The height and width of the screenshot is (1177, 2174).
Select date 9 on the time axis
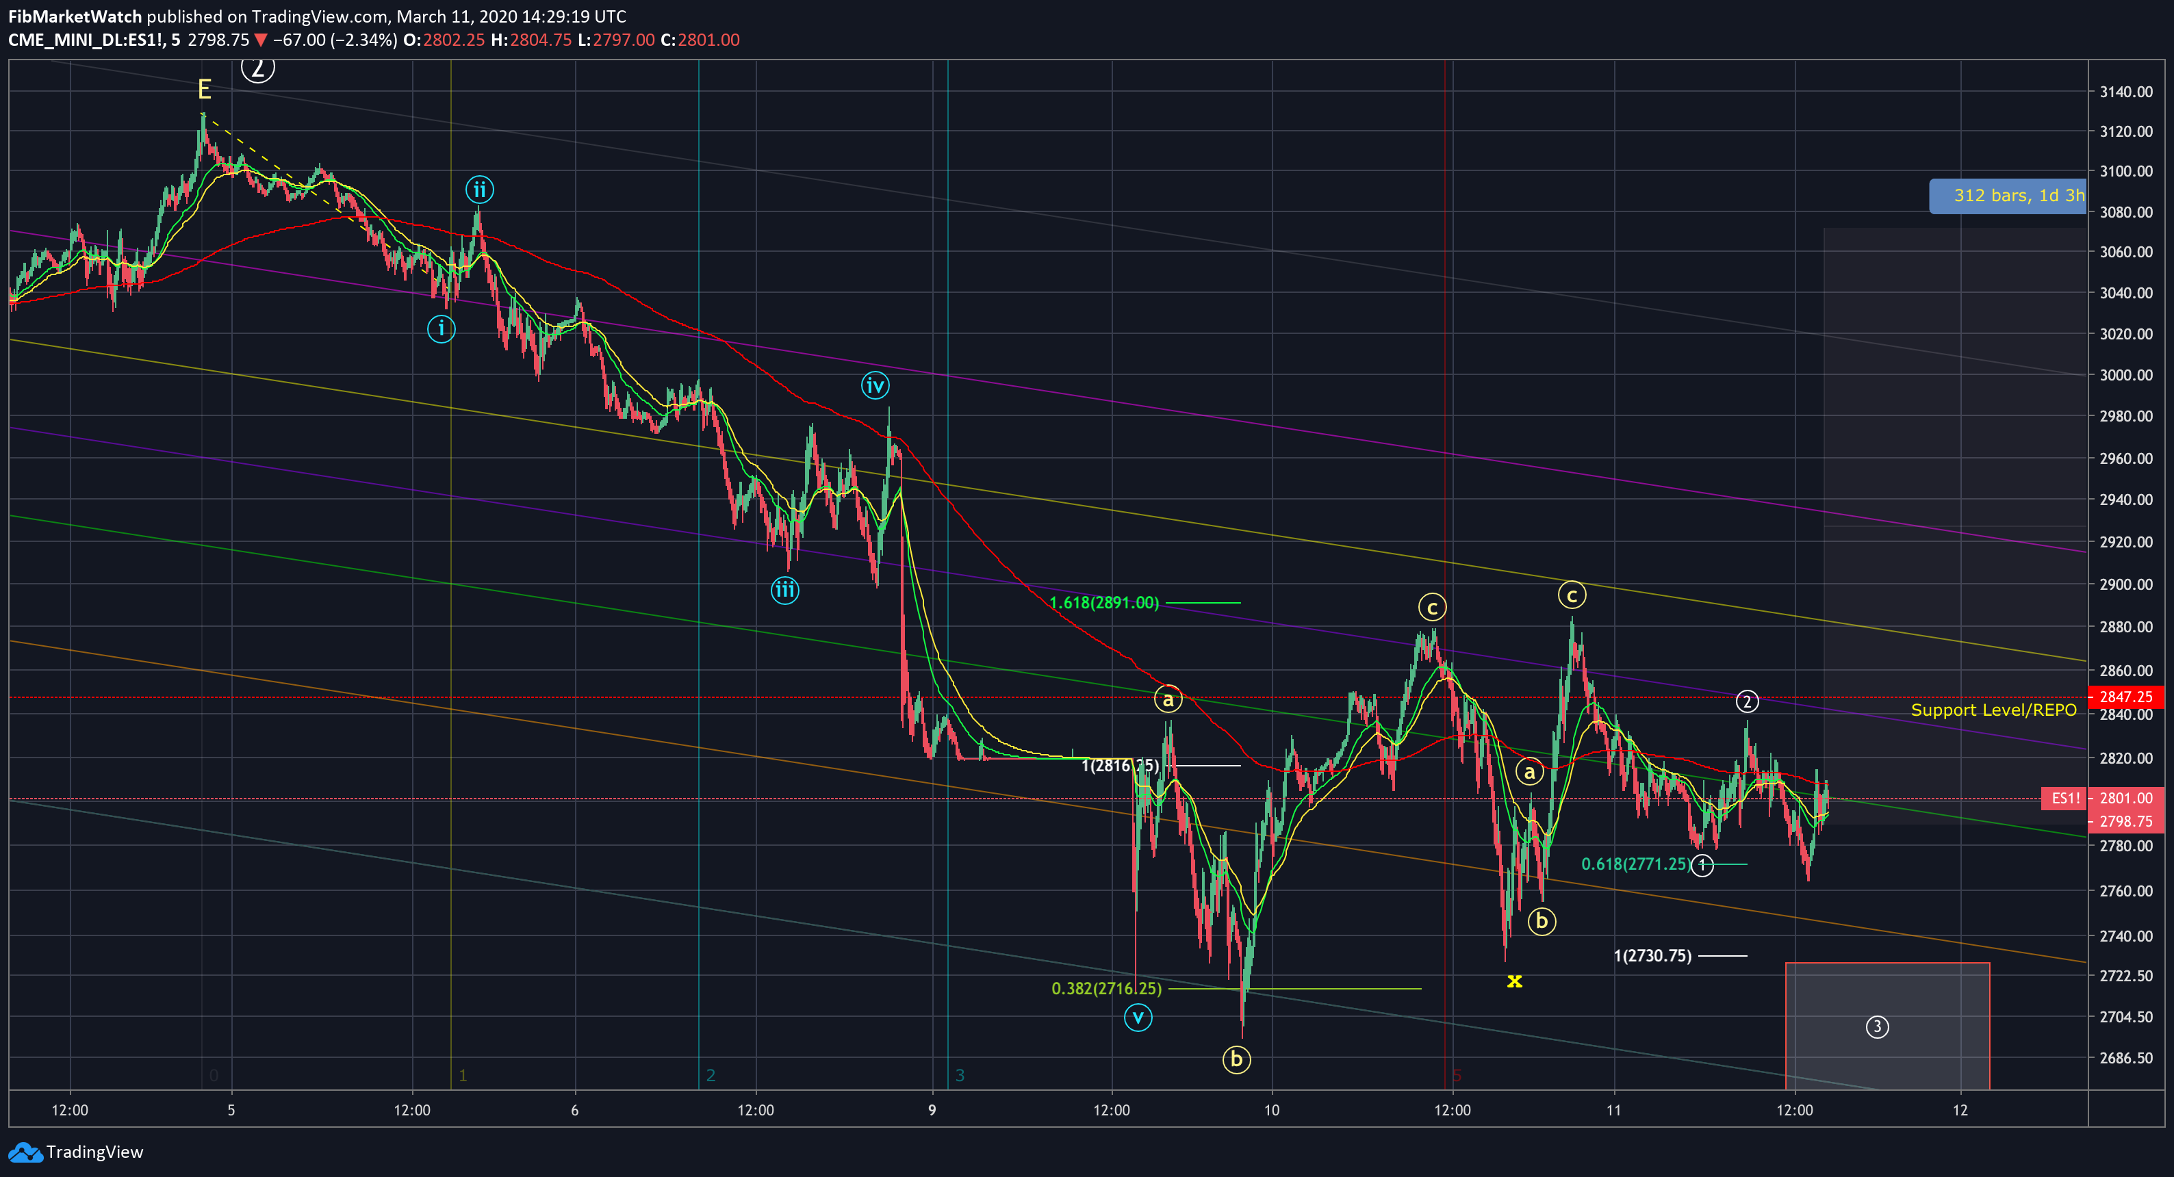(932, 1109)
